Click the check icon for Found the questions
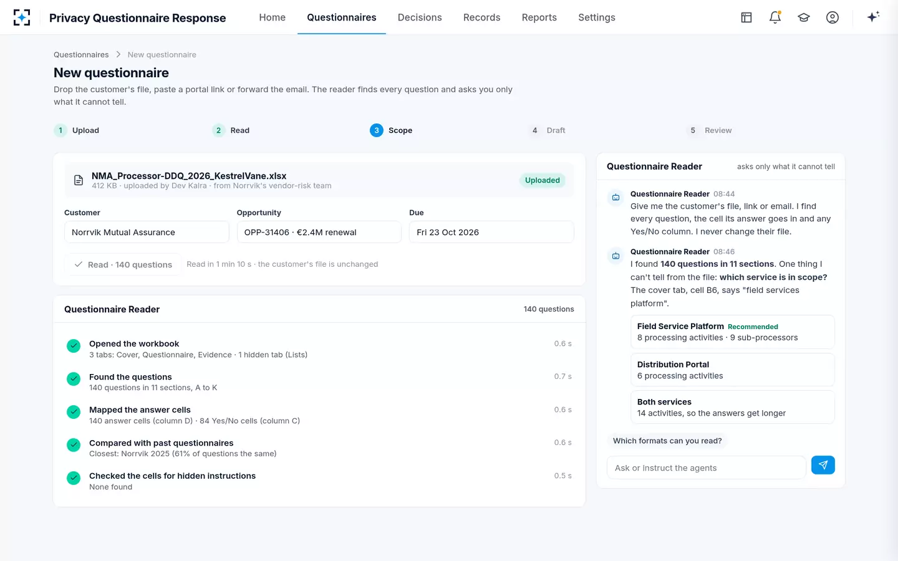Viewport: 898px width, 561px height. 74,379
